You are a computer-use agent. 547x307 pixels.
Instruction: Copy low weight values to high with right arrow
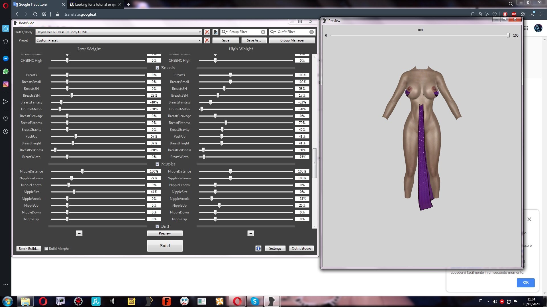point(79,233)
